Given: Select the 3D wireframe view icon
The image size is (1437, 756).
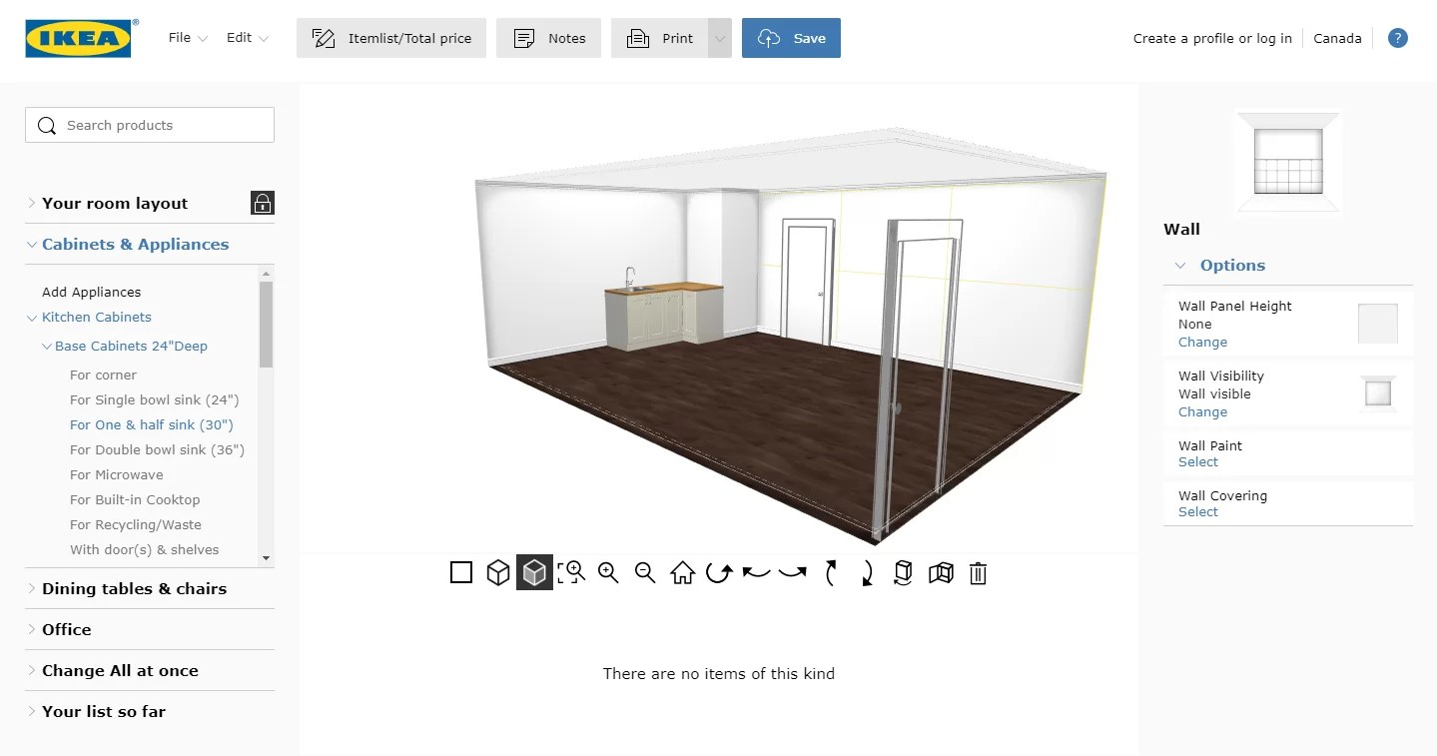Looking at the screenshot, I should pos(497,572).
